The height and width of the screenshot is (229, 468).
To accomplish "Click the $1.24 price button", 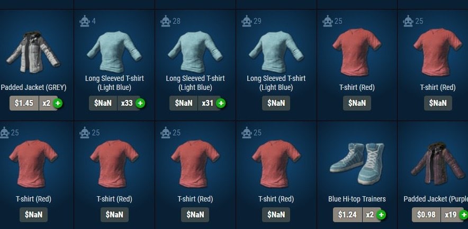I will coord(347,215).
